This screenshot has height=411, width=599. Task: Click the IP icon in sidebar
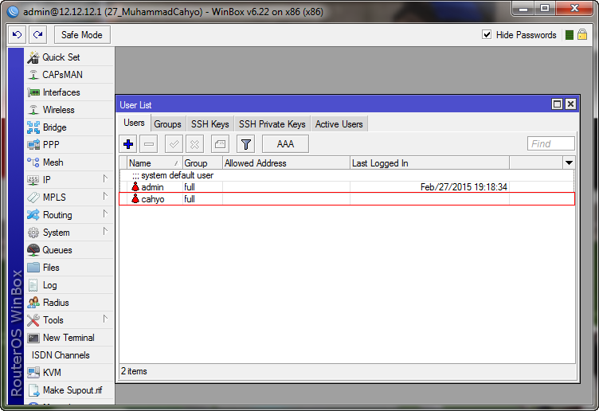[33, 180]
